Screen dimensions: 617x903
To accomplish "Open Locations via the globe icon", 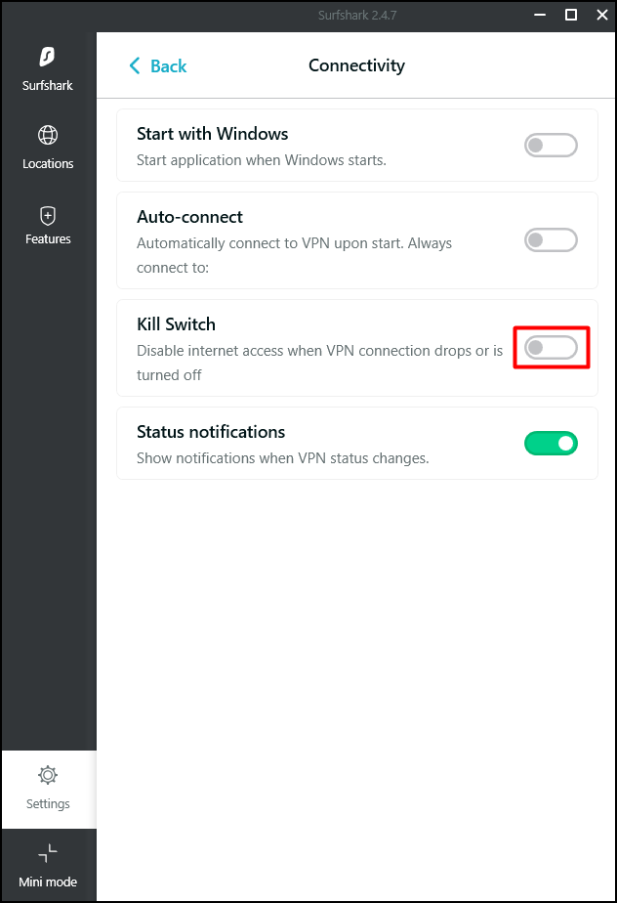I will 48,135.
